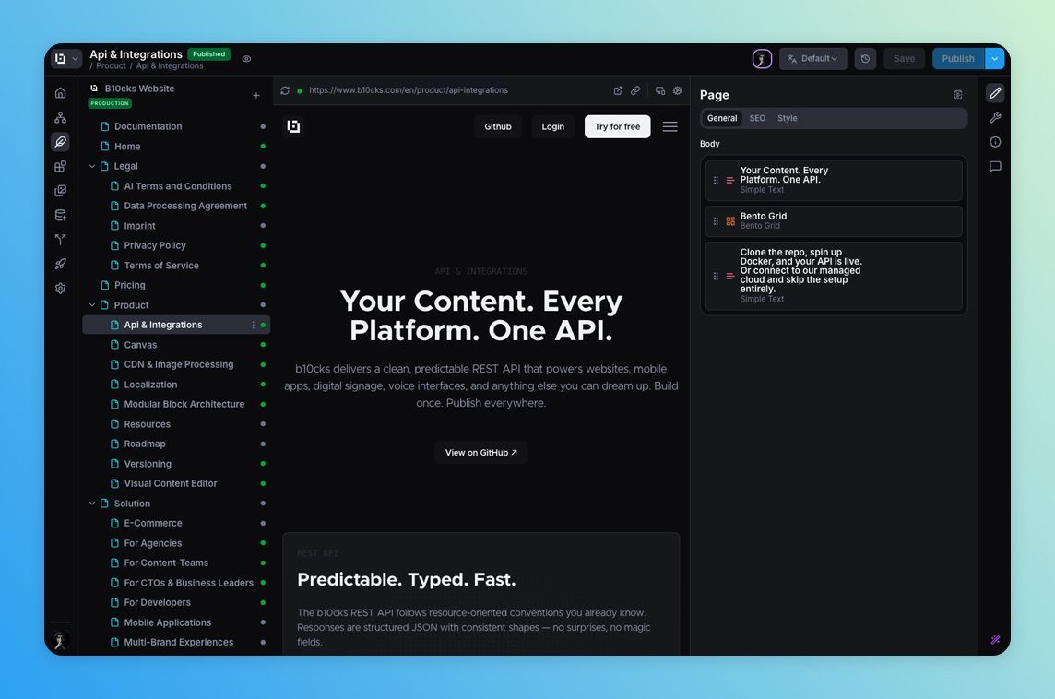Click the status dot on Roadmap row
The image size is (1055, 699).
tap(263, 444)
